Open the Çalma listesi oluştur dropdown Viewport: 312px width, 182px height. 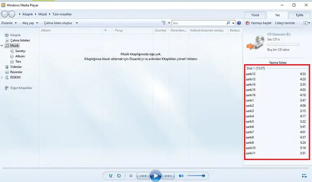click(x=61, y=23)
